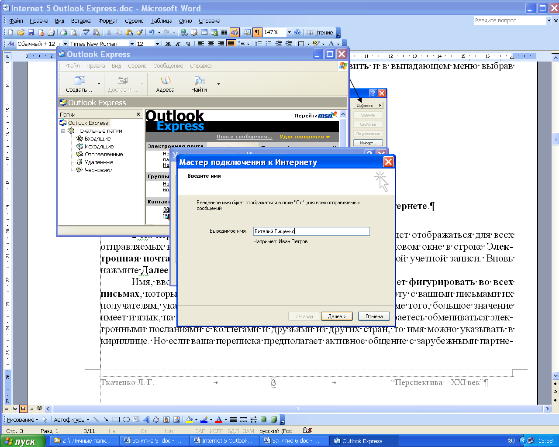This screenshot has height=447, width=559.
Task: Create a new blank Word document
Action: 11,32
